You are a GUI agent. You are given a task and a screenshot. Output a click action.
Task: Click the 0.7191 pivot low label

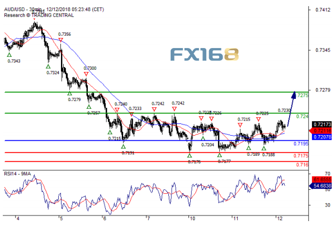(x=128, y=153)
